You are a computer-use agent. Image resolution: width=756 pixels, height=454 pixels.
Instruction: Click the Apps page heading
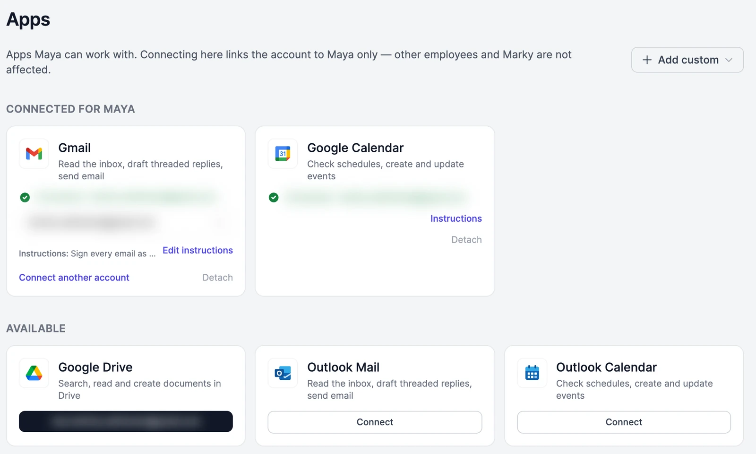[x=28, y=20]
